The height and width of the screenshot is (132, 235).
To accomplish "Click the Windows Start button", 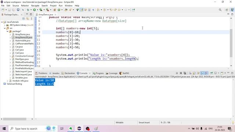I will pyautogui.click(x=4, y=129).
